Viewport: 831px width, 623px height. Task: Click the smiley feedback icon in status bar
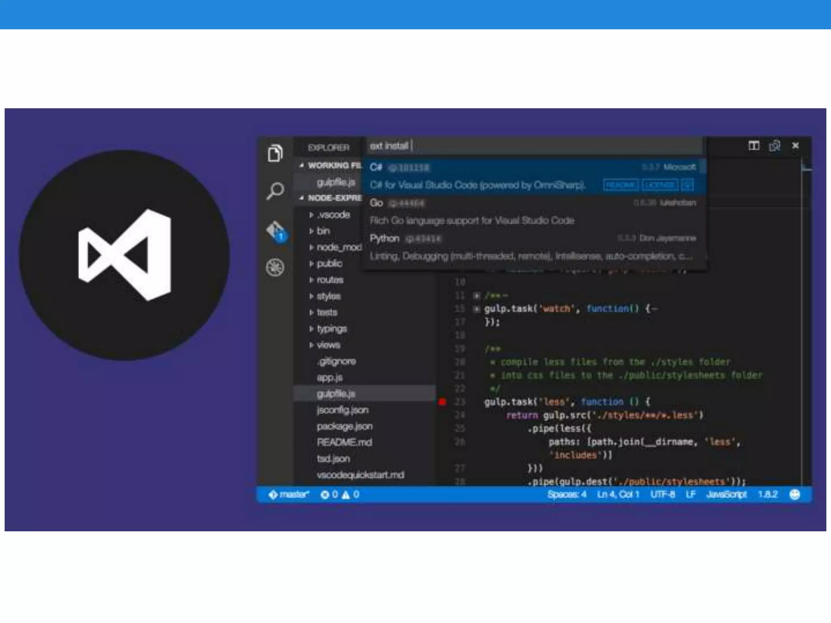point(794,494)
